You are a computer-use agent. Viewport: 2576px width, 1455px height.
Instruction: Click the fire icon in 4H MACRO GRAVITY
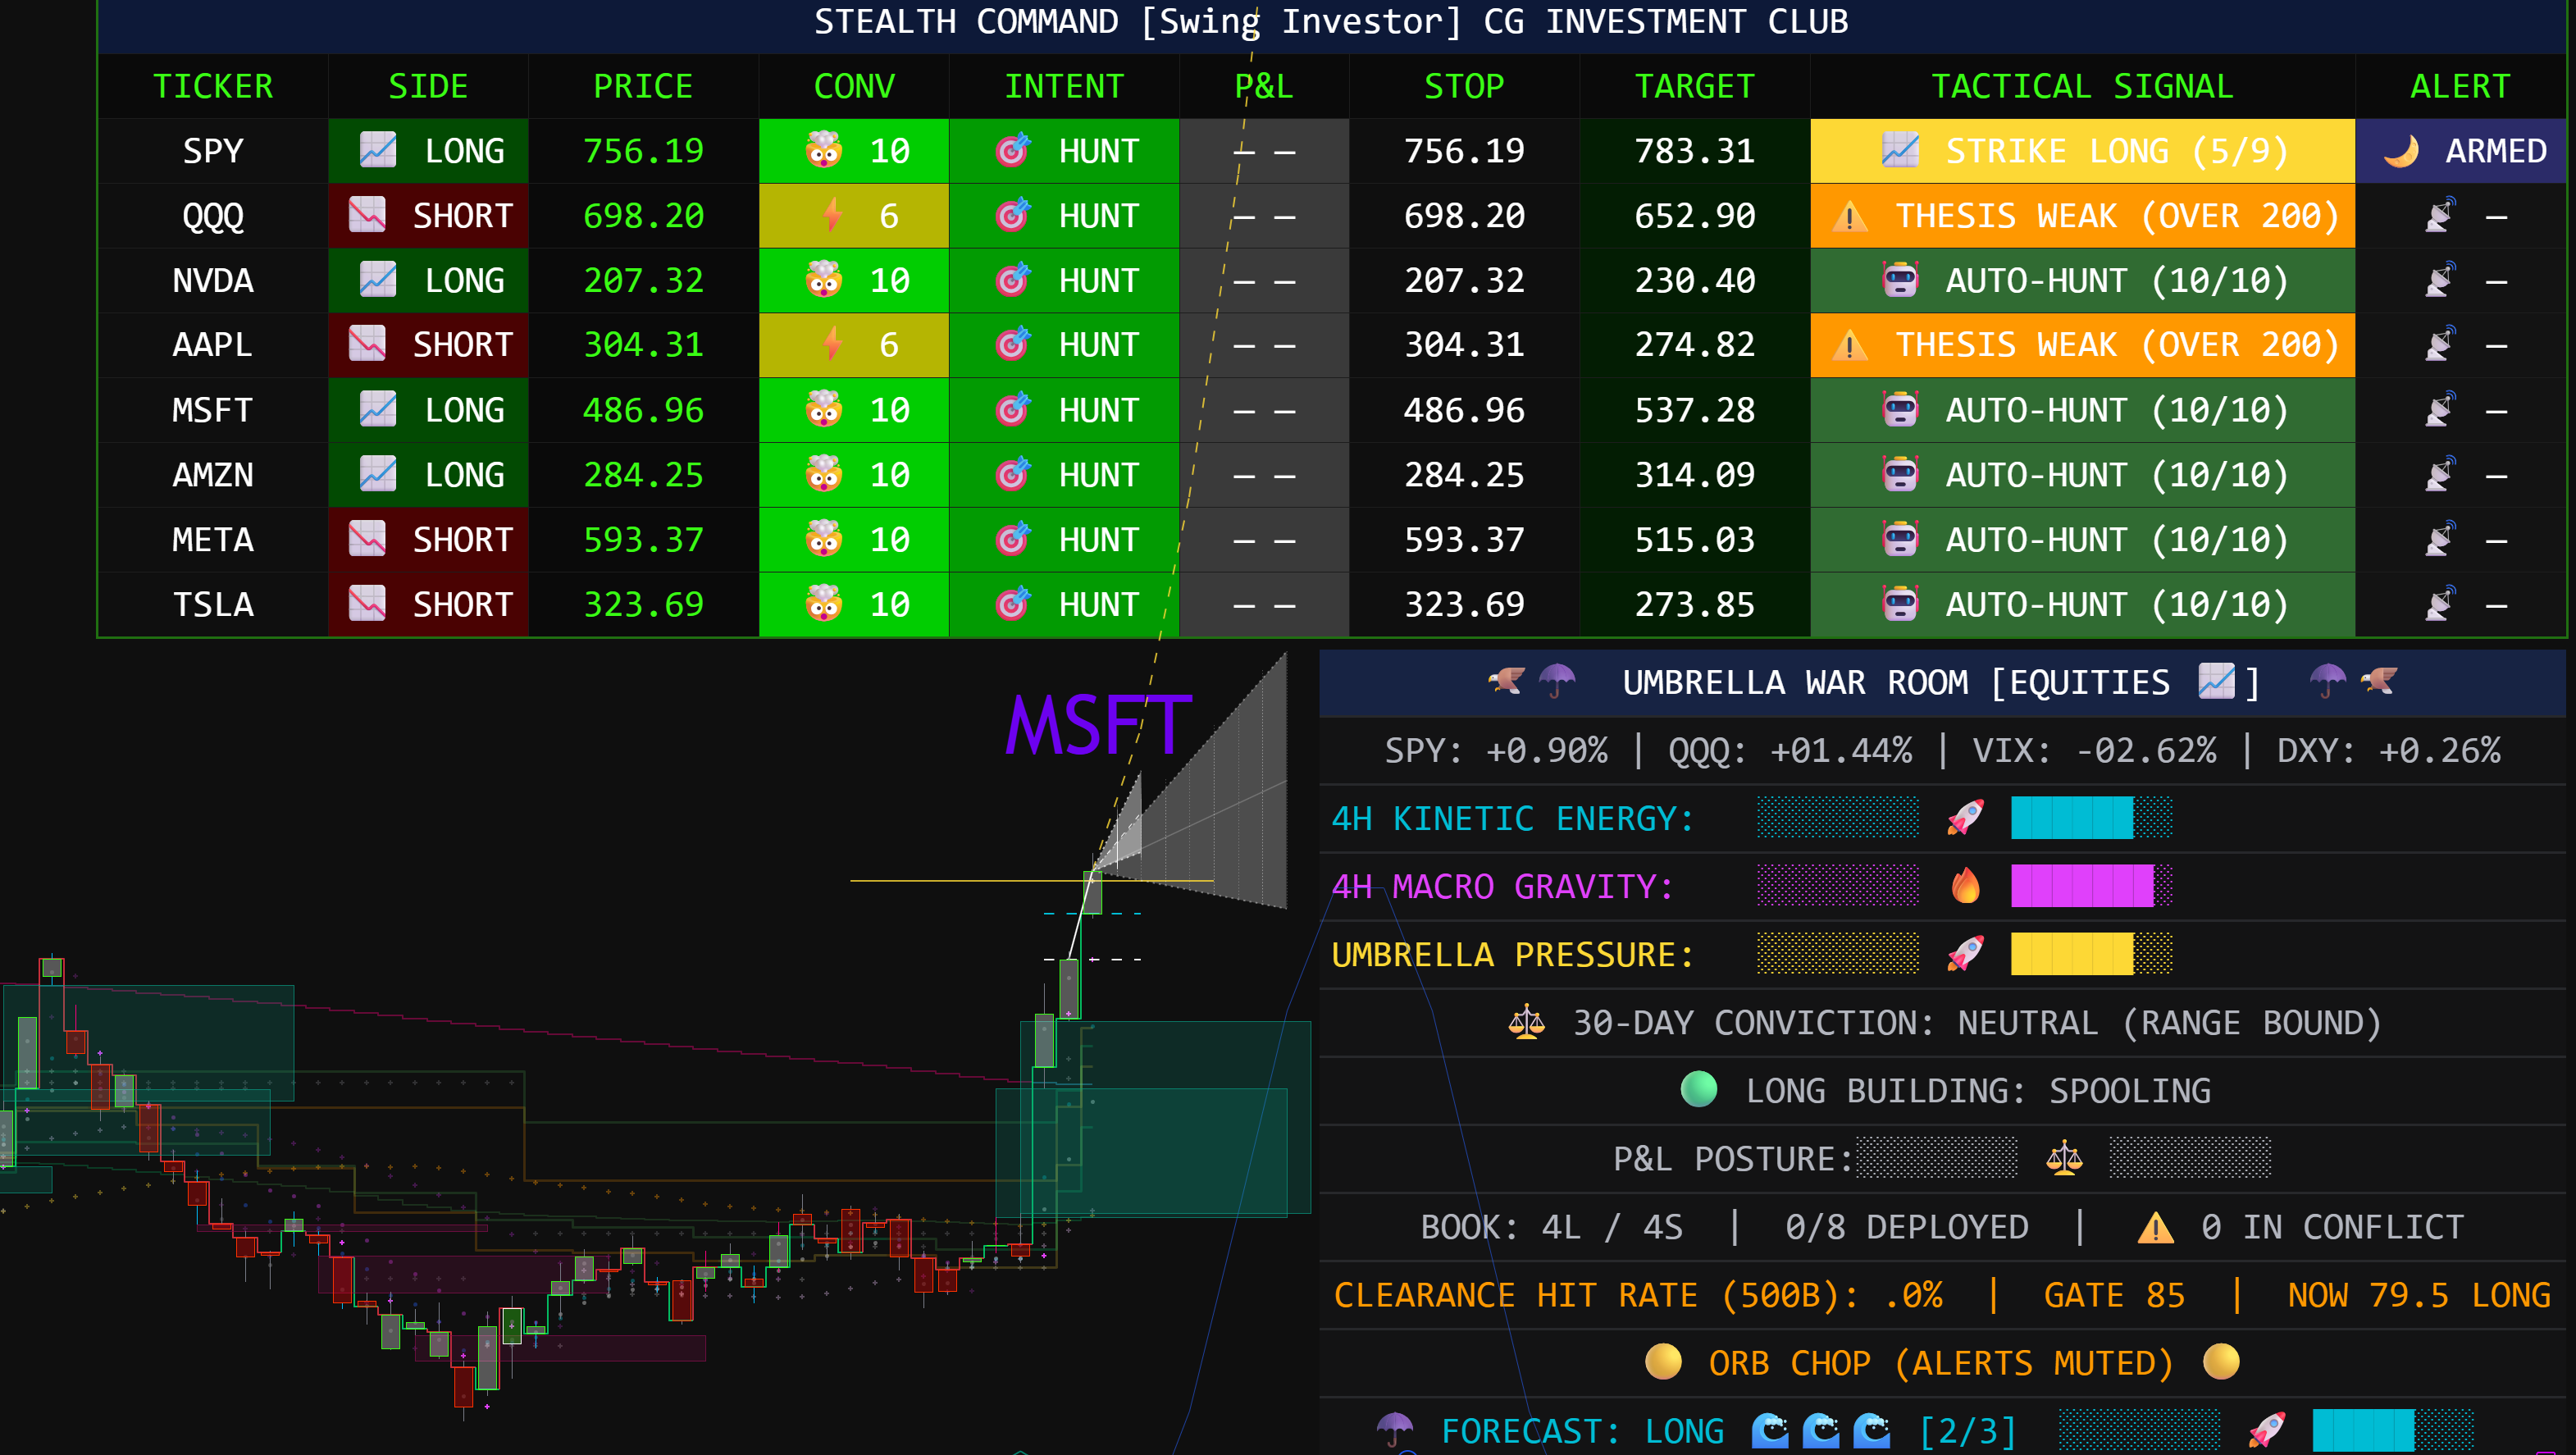click(1966, 886)
